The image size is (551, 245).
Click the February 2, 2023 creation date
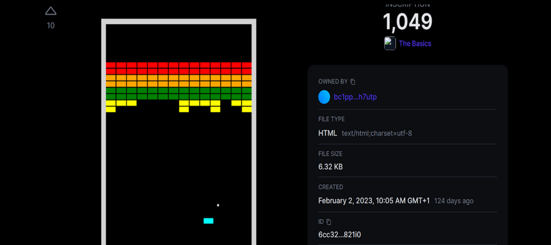(x=374, y=201)
